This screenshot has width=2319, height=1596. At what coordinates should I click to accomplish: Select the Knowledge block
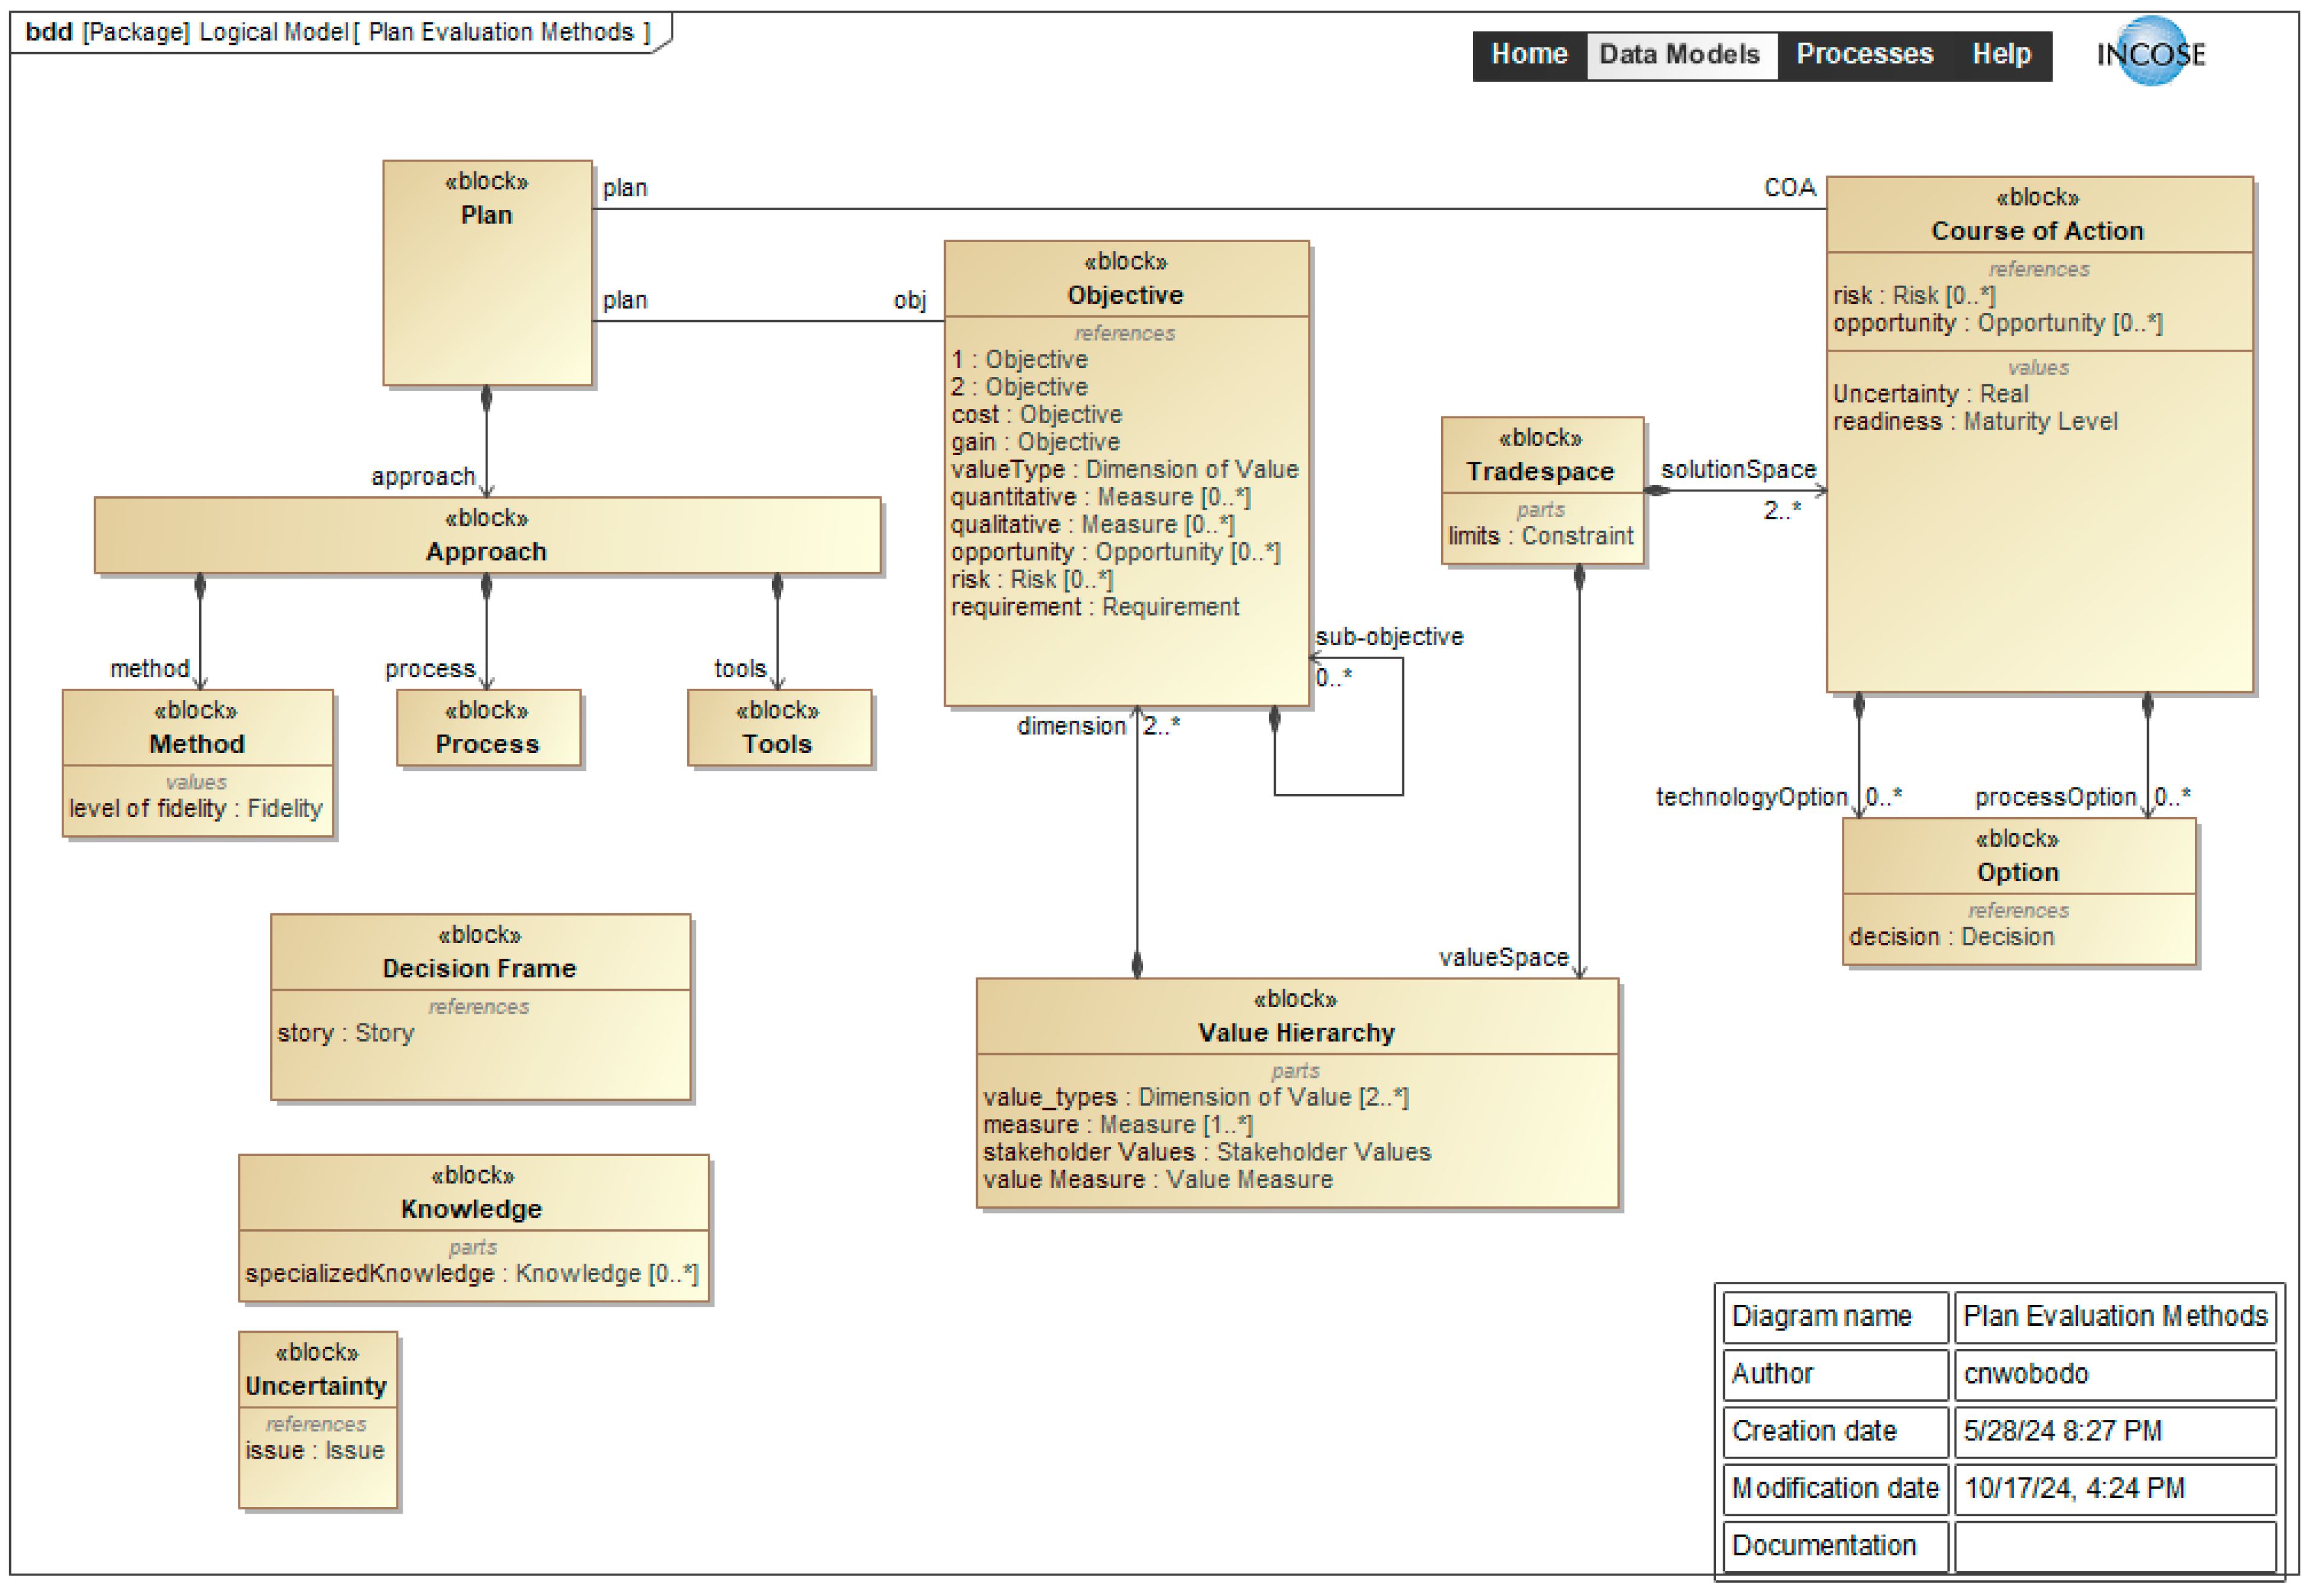(472, 1209)
